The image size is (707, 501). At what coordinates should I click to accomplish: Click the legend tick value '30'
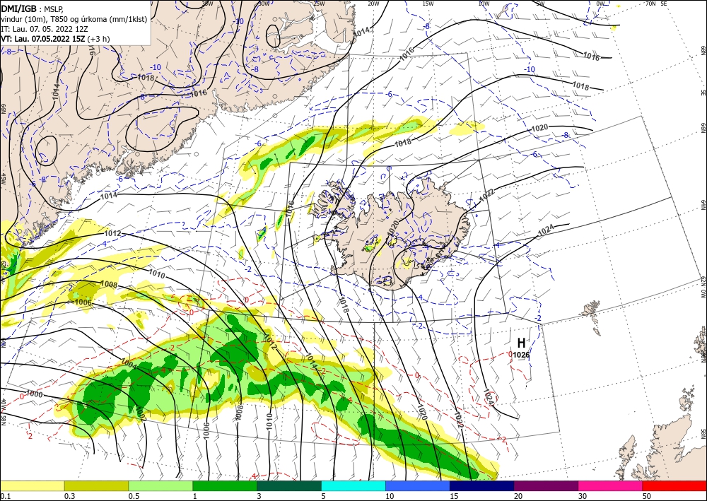click(583, 496)
